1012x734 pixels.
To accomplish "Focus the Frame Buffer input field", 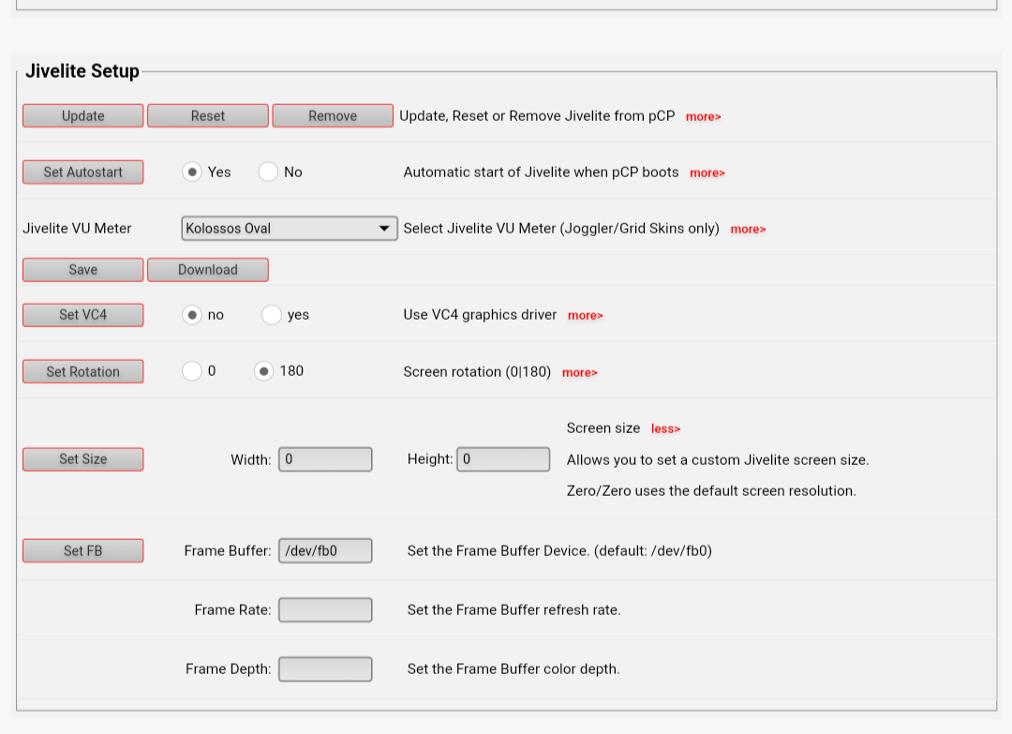I will pos(325,550).
